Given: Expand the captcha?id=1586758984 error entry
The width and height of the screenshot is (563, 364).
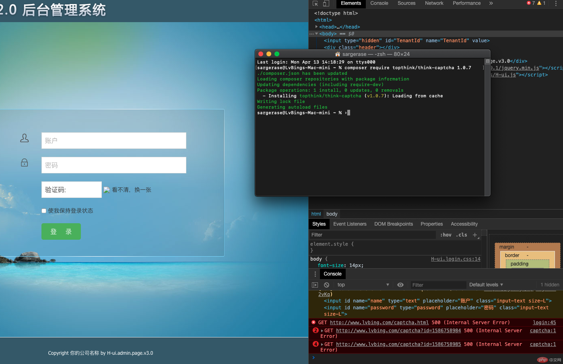Looking at the screenshot, I should tap(322, 331).
